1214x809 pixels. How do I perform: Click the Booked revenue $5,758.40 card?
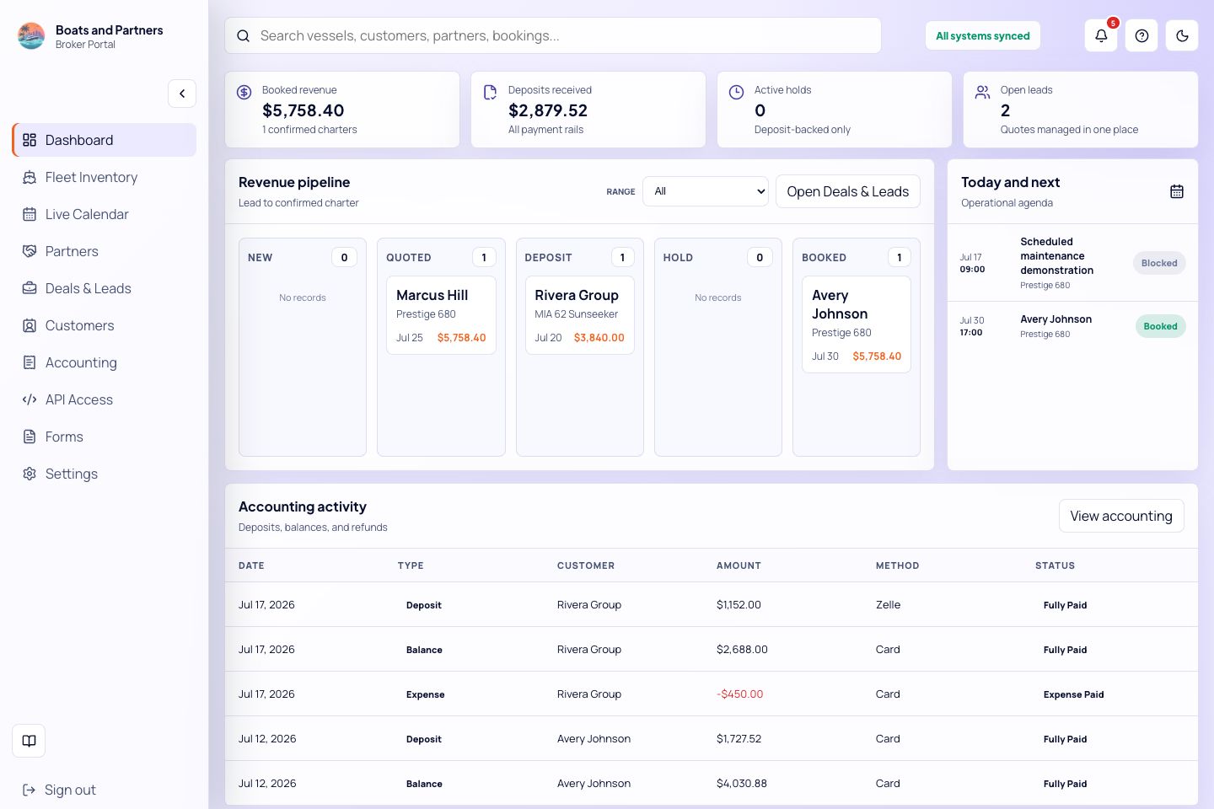pyautogui.click(x=342, y=110)
